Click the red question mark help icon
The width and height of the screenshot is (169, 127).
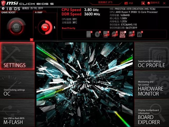pos(31,40)
